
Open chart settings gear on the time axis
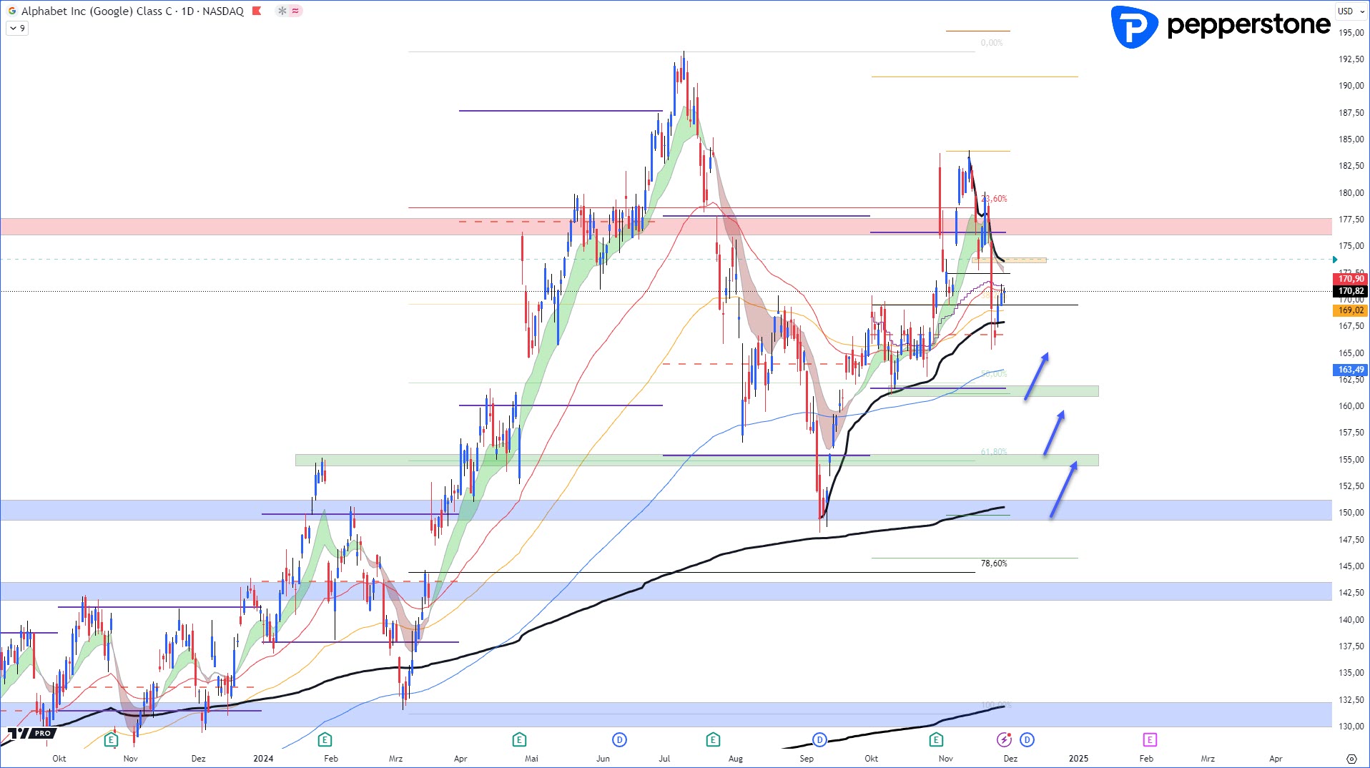point(1351,759)
